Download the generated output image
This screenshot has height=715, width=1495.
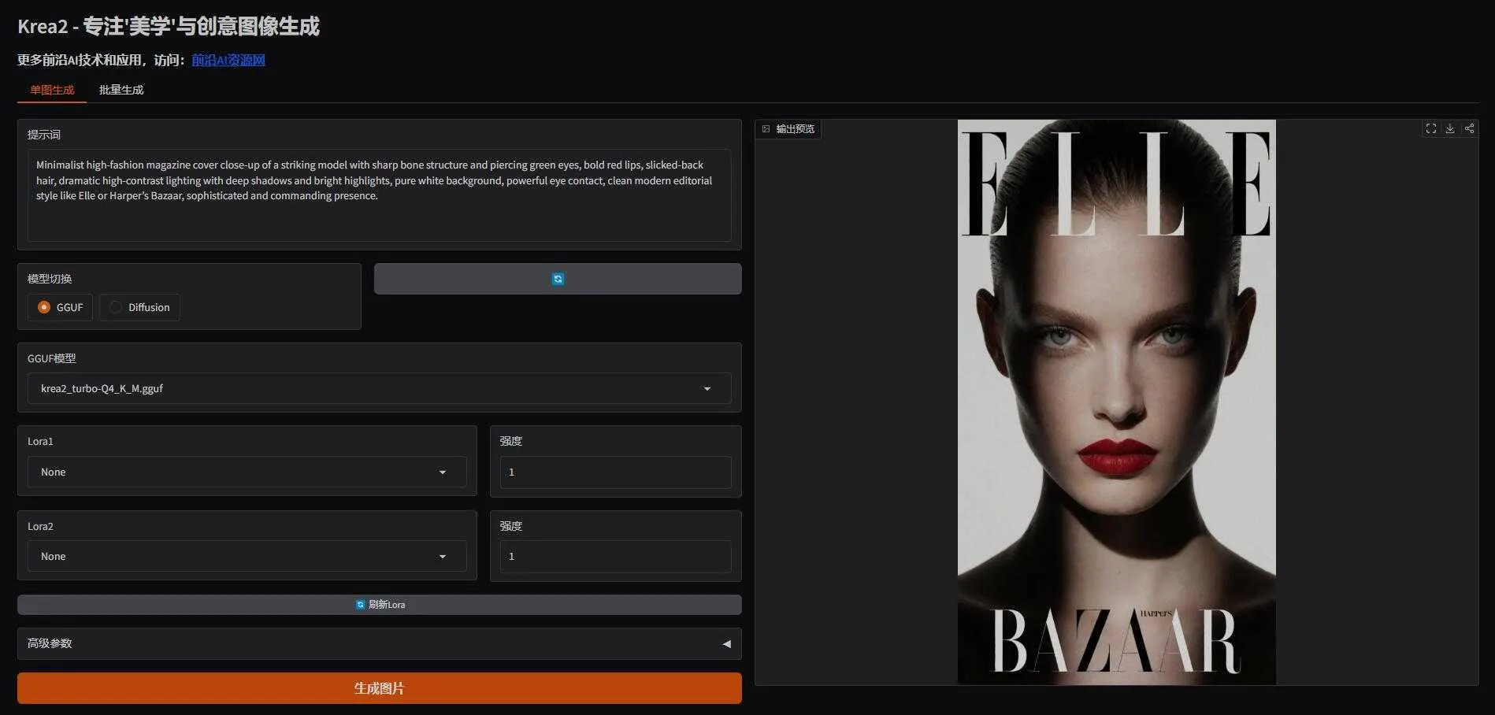point(1450,128)
